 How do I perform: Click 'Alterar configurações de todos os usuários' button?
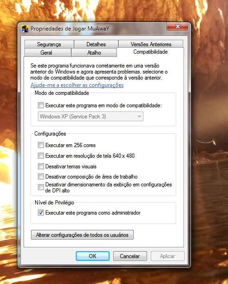click(82, 235)
